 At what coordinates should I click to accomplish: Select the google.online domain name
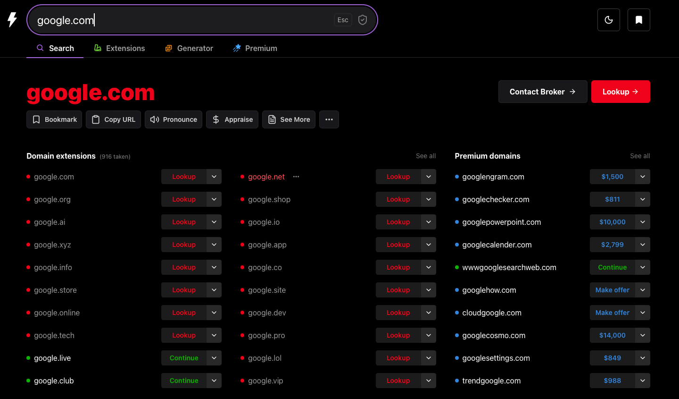coord(57,313)
